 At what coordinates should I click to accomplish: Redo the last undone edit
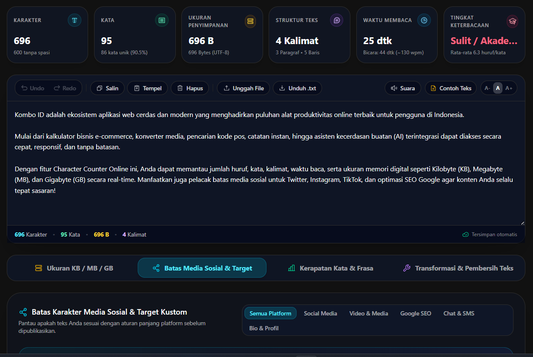click(x=65, y=88)
